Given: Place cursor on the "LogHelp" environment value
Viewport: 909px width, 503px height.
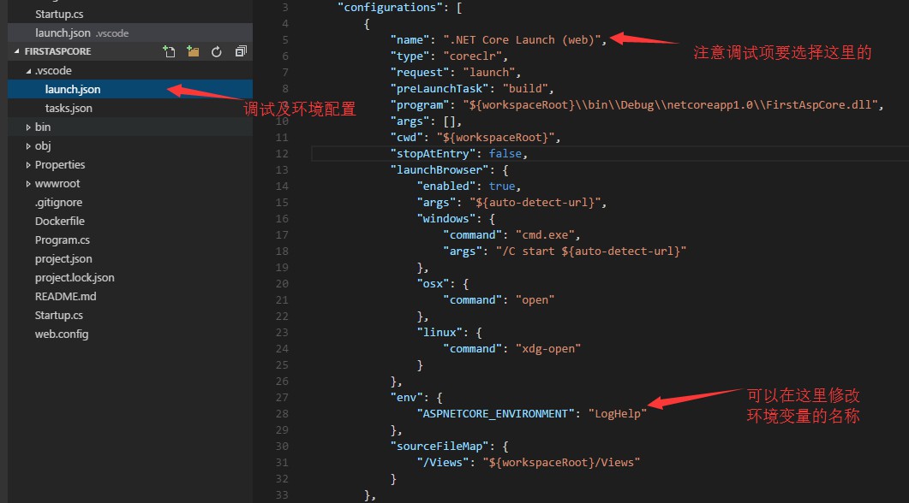Looking at the screenshot, I should (x=617, y=413).
